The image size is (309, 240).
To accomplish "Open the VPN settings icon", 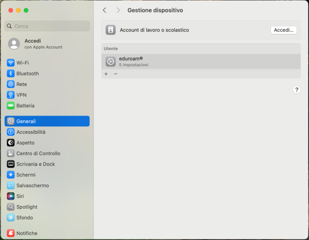I will click(11, 95).
